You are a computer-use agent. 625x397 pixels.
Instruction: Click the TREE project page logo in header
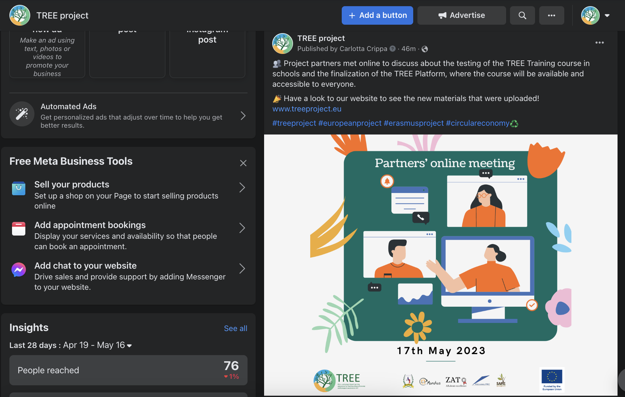[20, 15]
